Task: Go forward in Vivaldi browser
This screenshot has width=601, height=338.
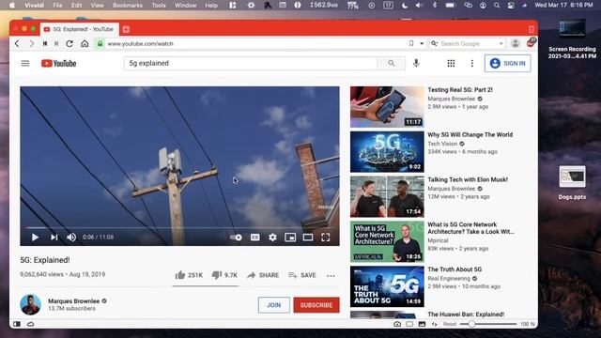Action: pos(31,44)
